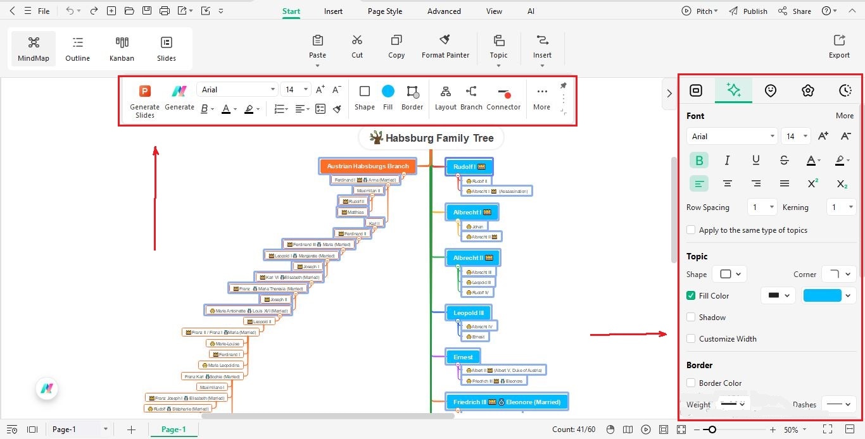Screen dimensions: 865x439
Task: Enable the Customize Width checkbox
Action: (x=691, y=338)
